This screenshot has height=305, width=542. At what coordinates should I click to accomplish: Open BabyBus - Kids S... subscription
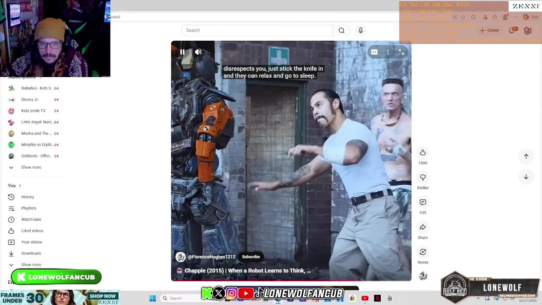(x=34, y=88)
